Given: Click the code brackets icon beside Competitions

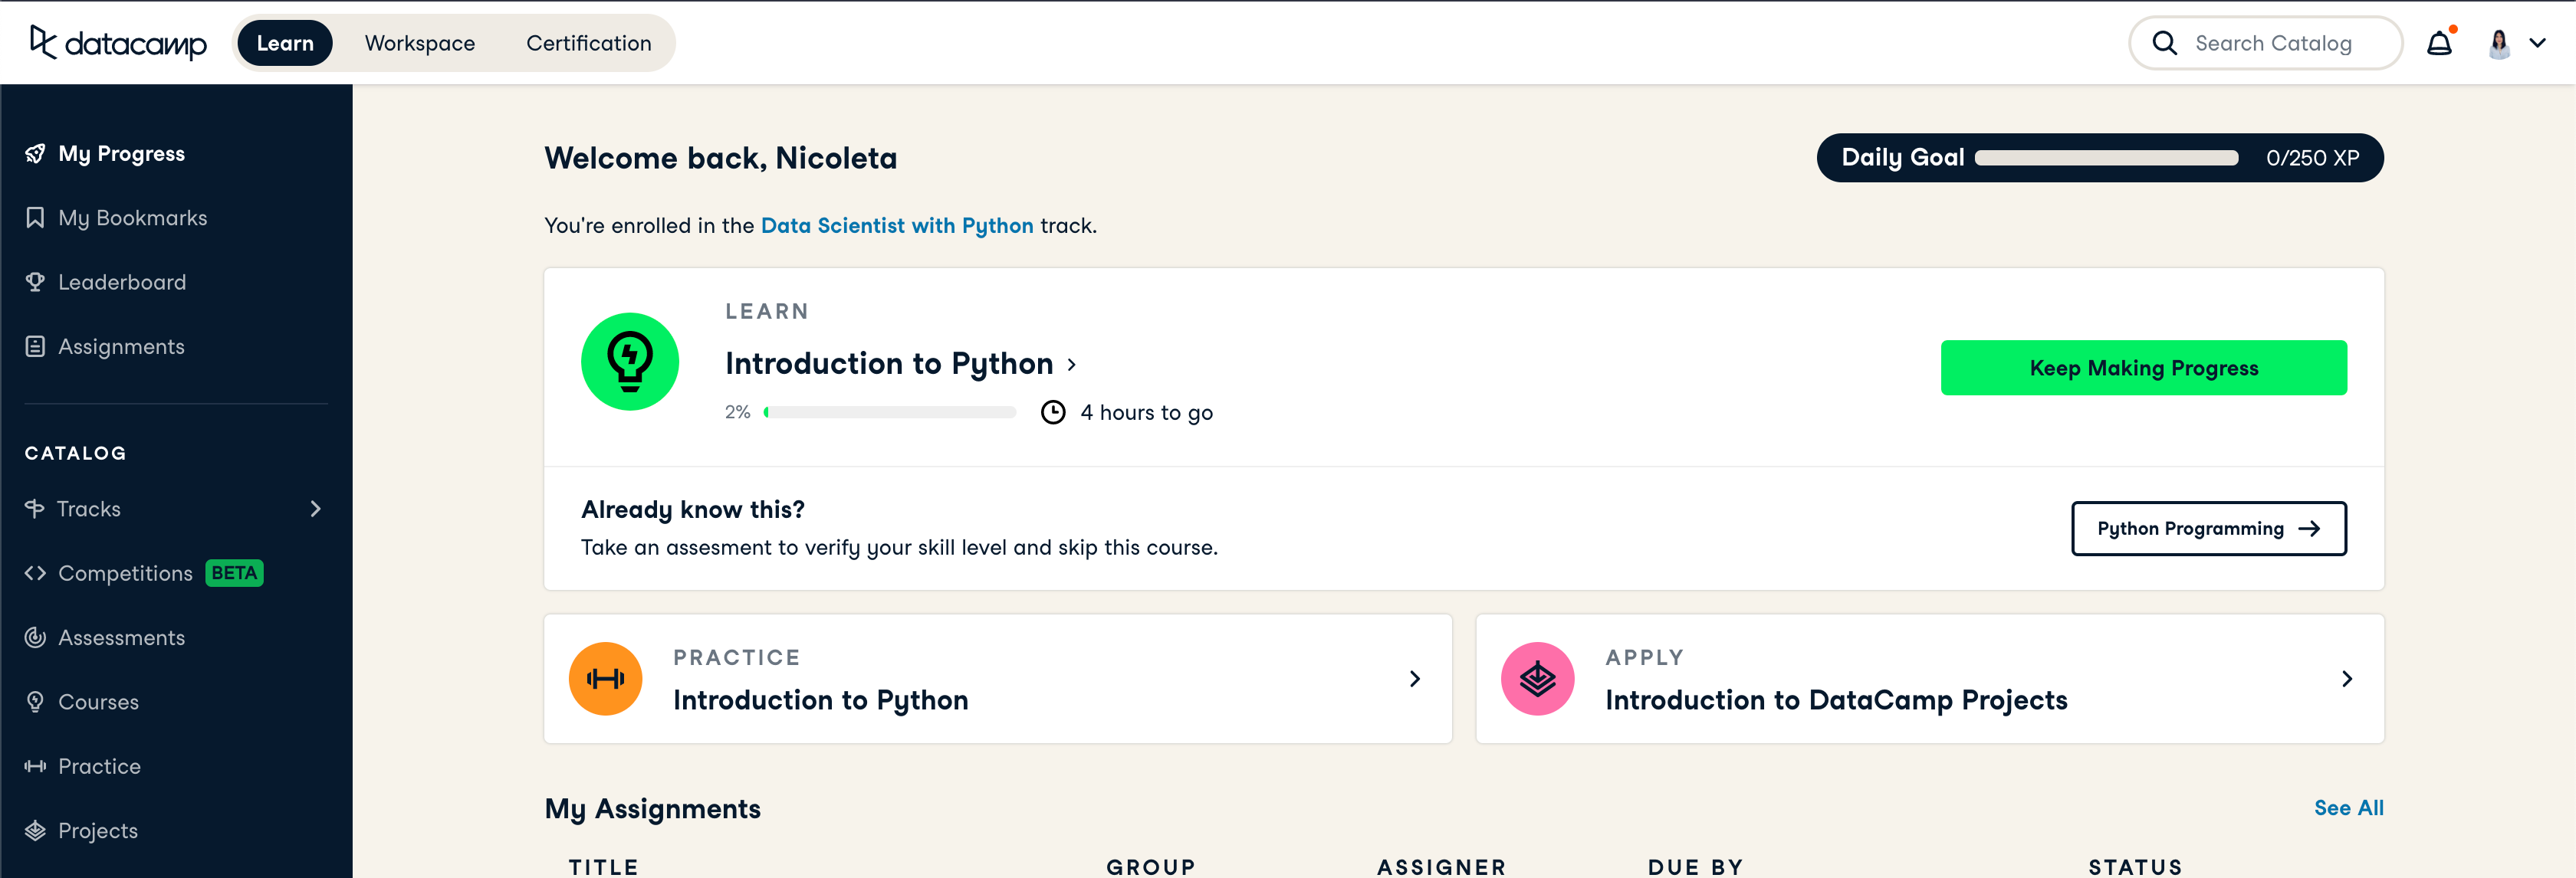Looking at the screenshot, I should point(35,573).
